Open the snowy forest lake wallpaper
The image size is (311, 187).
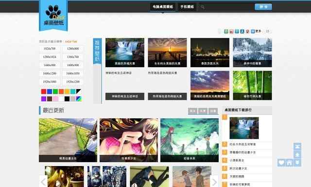tap(252, 53)
